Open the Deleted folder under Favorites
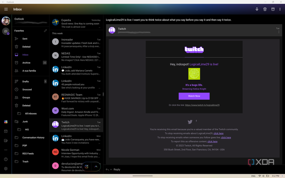 coord(31,47)
